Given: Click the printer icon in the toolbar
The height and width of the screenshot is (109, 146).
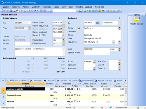Looking at the screenshot, I should [11, 11].
